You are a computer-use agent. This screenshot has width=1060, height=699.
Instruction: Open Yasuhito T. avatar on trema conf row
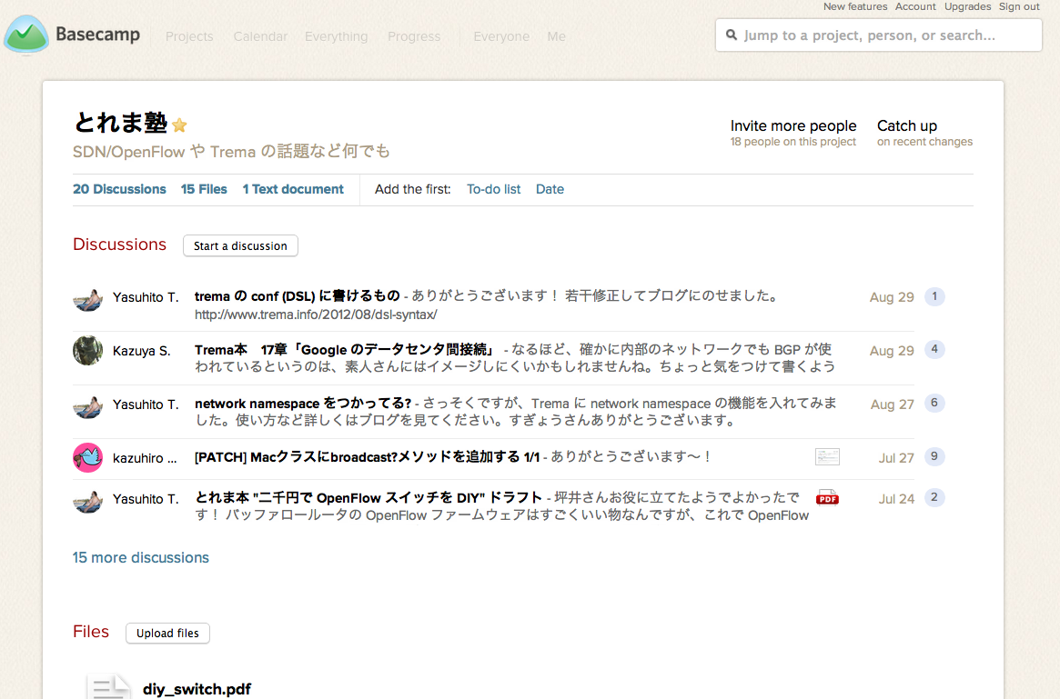[88, 298]
